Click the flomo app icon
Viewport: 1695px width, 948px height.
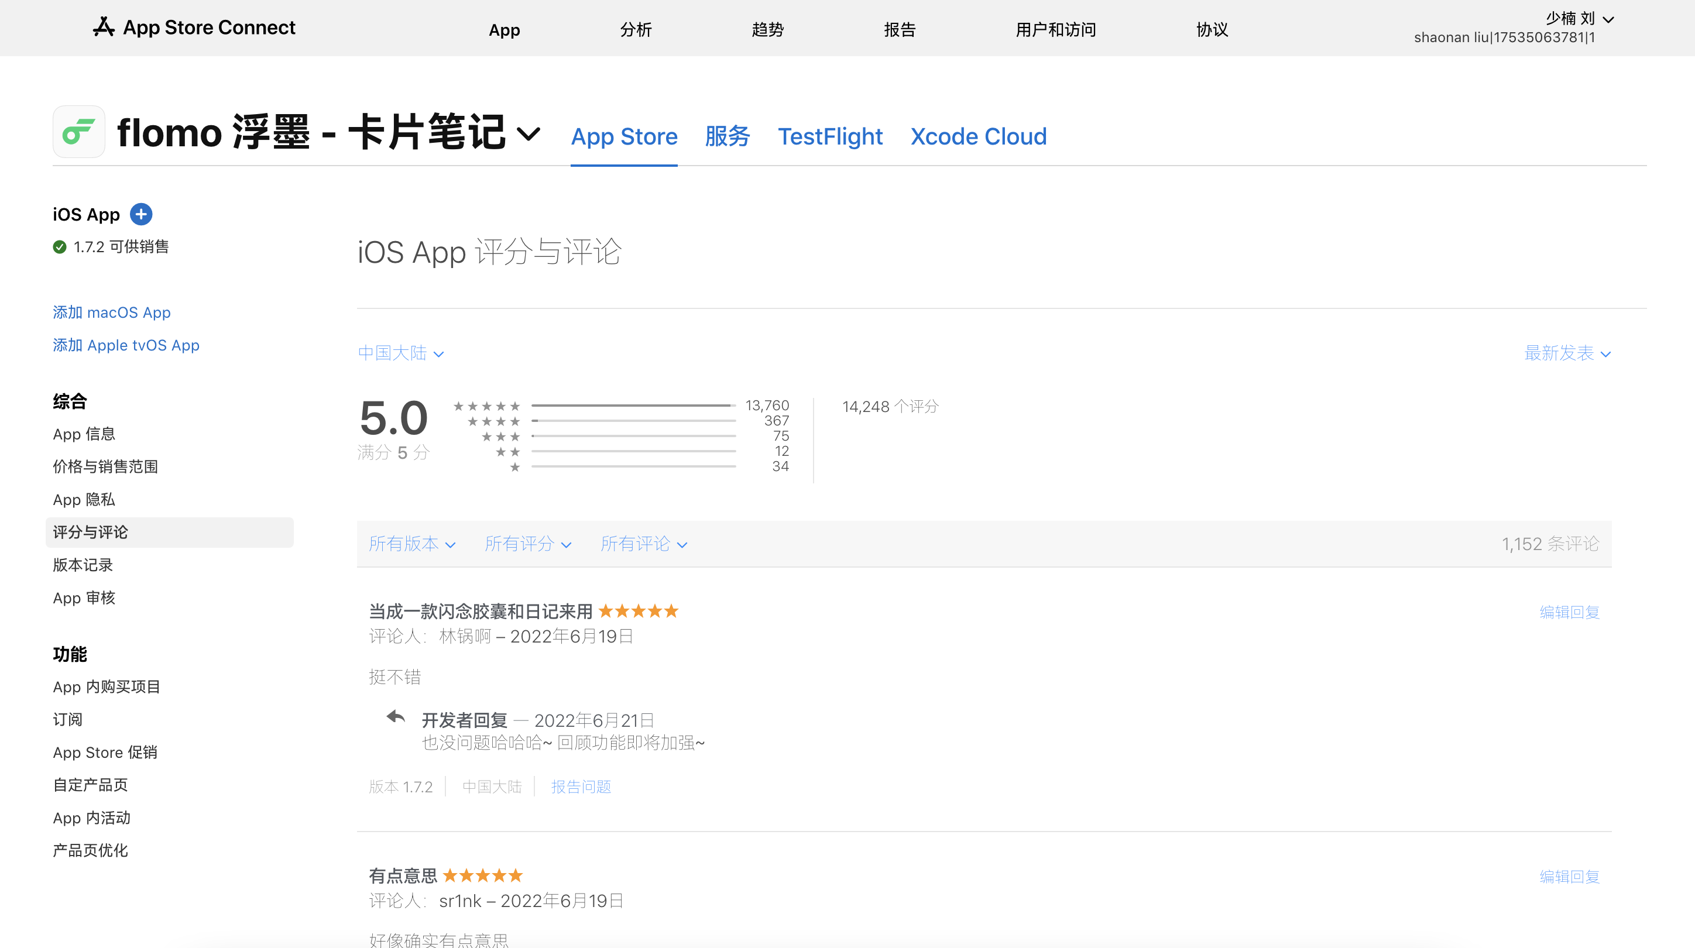pos(79,132)
